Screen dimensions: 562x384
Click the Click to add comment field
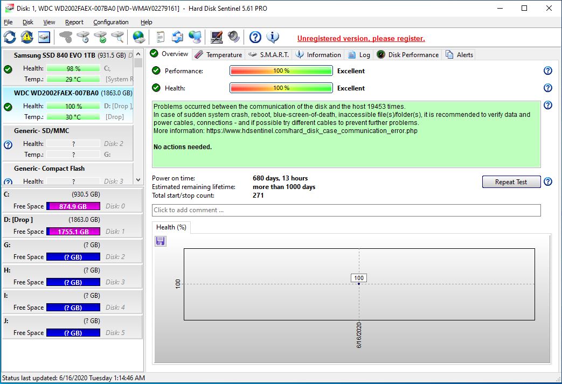(x=346, y=210)
